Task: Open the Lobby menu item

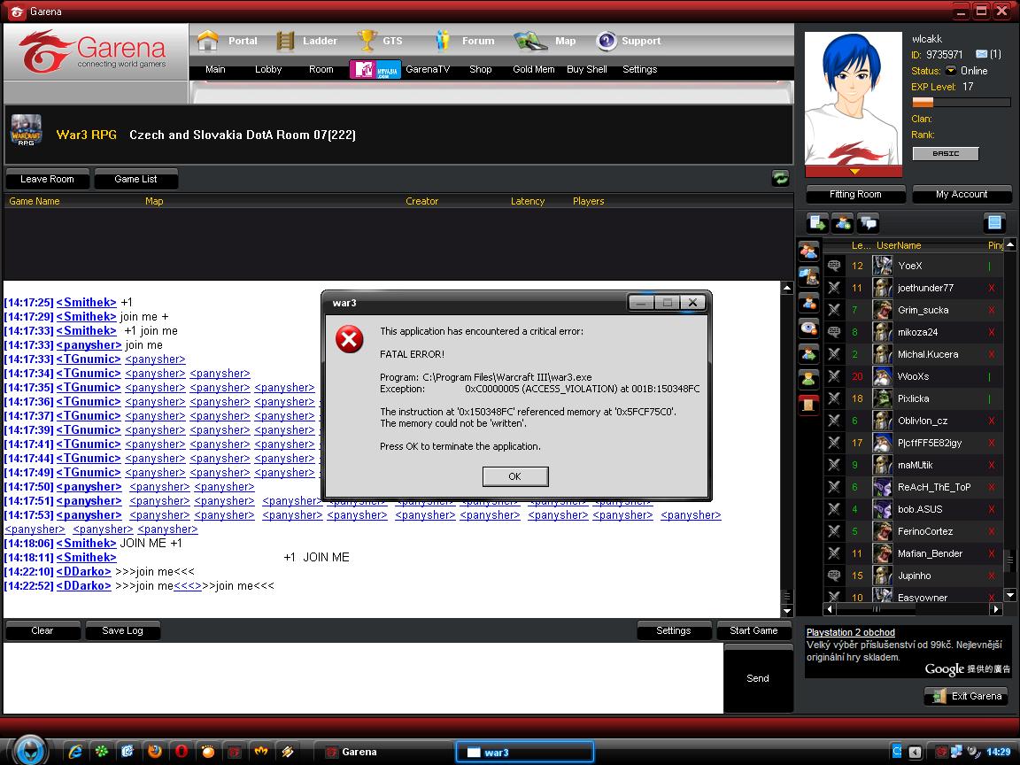Action: pos(268,69)
